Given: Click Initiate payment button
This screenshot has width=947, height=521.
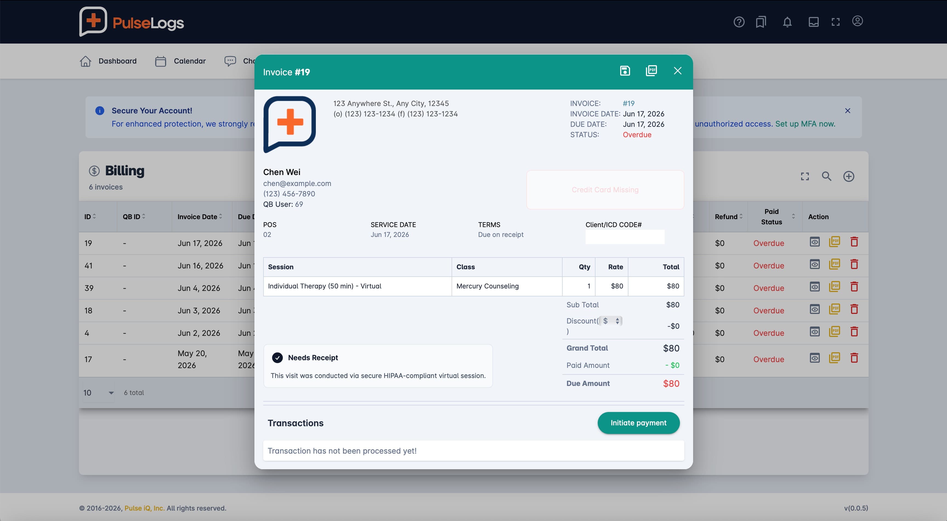Looking at the screenshot, I should [639, 423].
